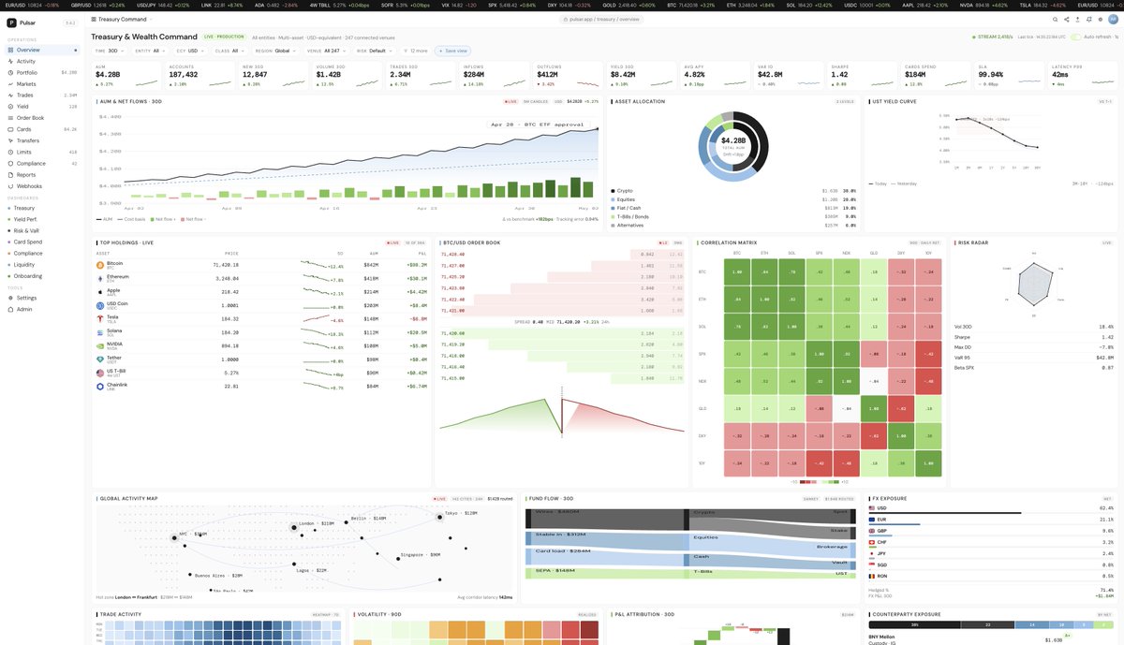Image resolution: width=1124 pixels, height=645 pixels.
Task: Open the Class All filter dropdown
Action: point(231,51)
